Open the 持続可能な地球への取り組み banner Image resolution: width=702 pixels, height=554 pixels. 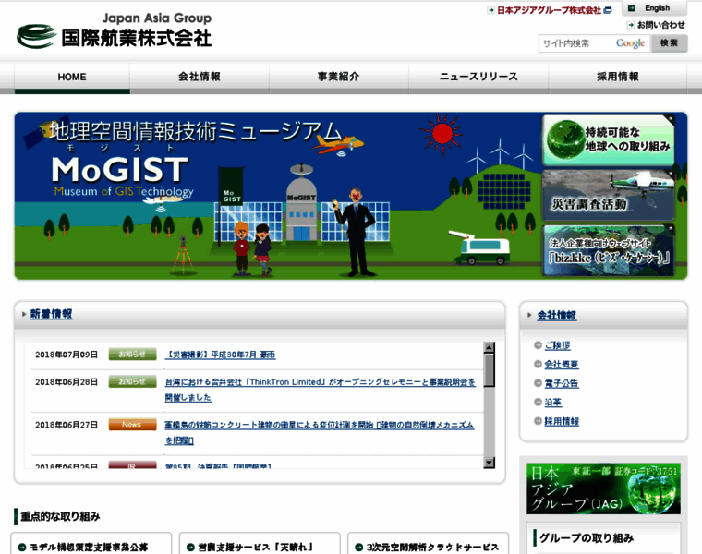click(x=608, y=139)
